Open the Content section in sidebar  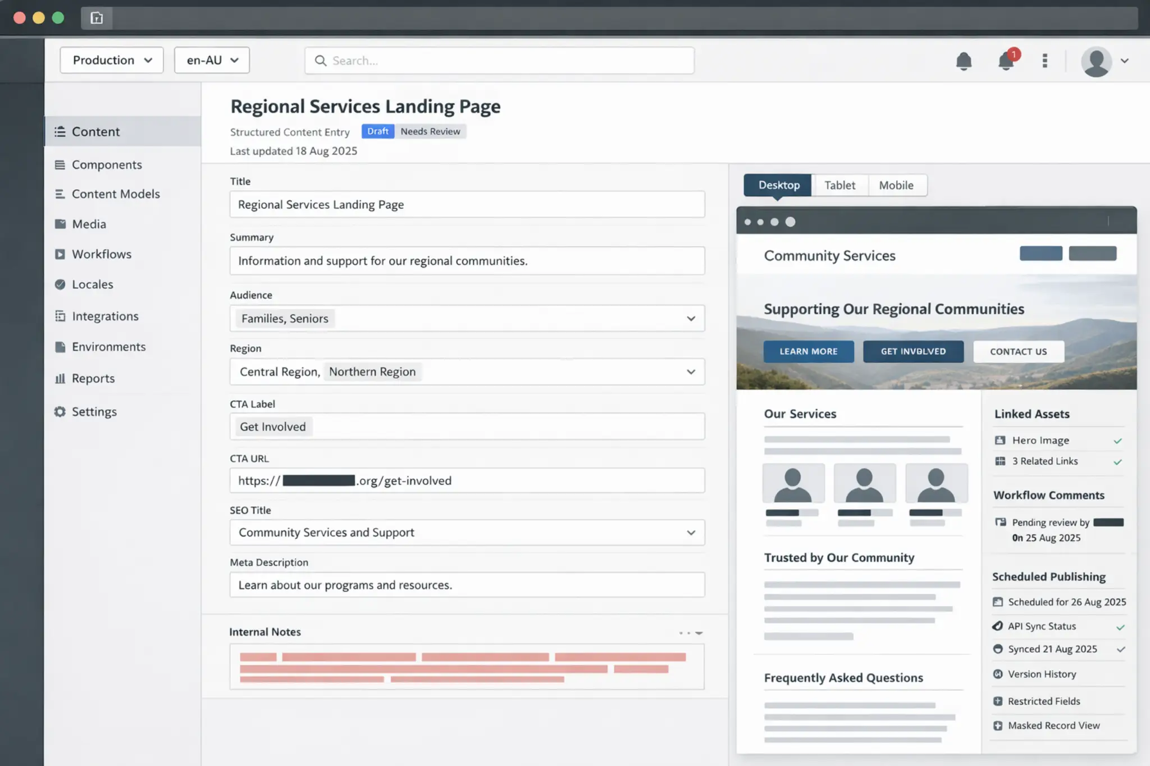tap(122, 131)
